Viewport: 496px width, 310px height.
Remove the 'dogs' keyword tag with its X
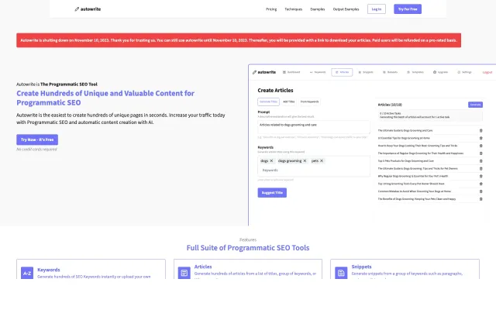271,160
